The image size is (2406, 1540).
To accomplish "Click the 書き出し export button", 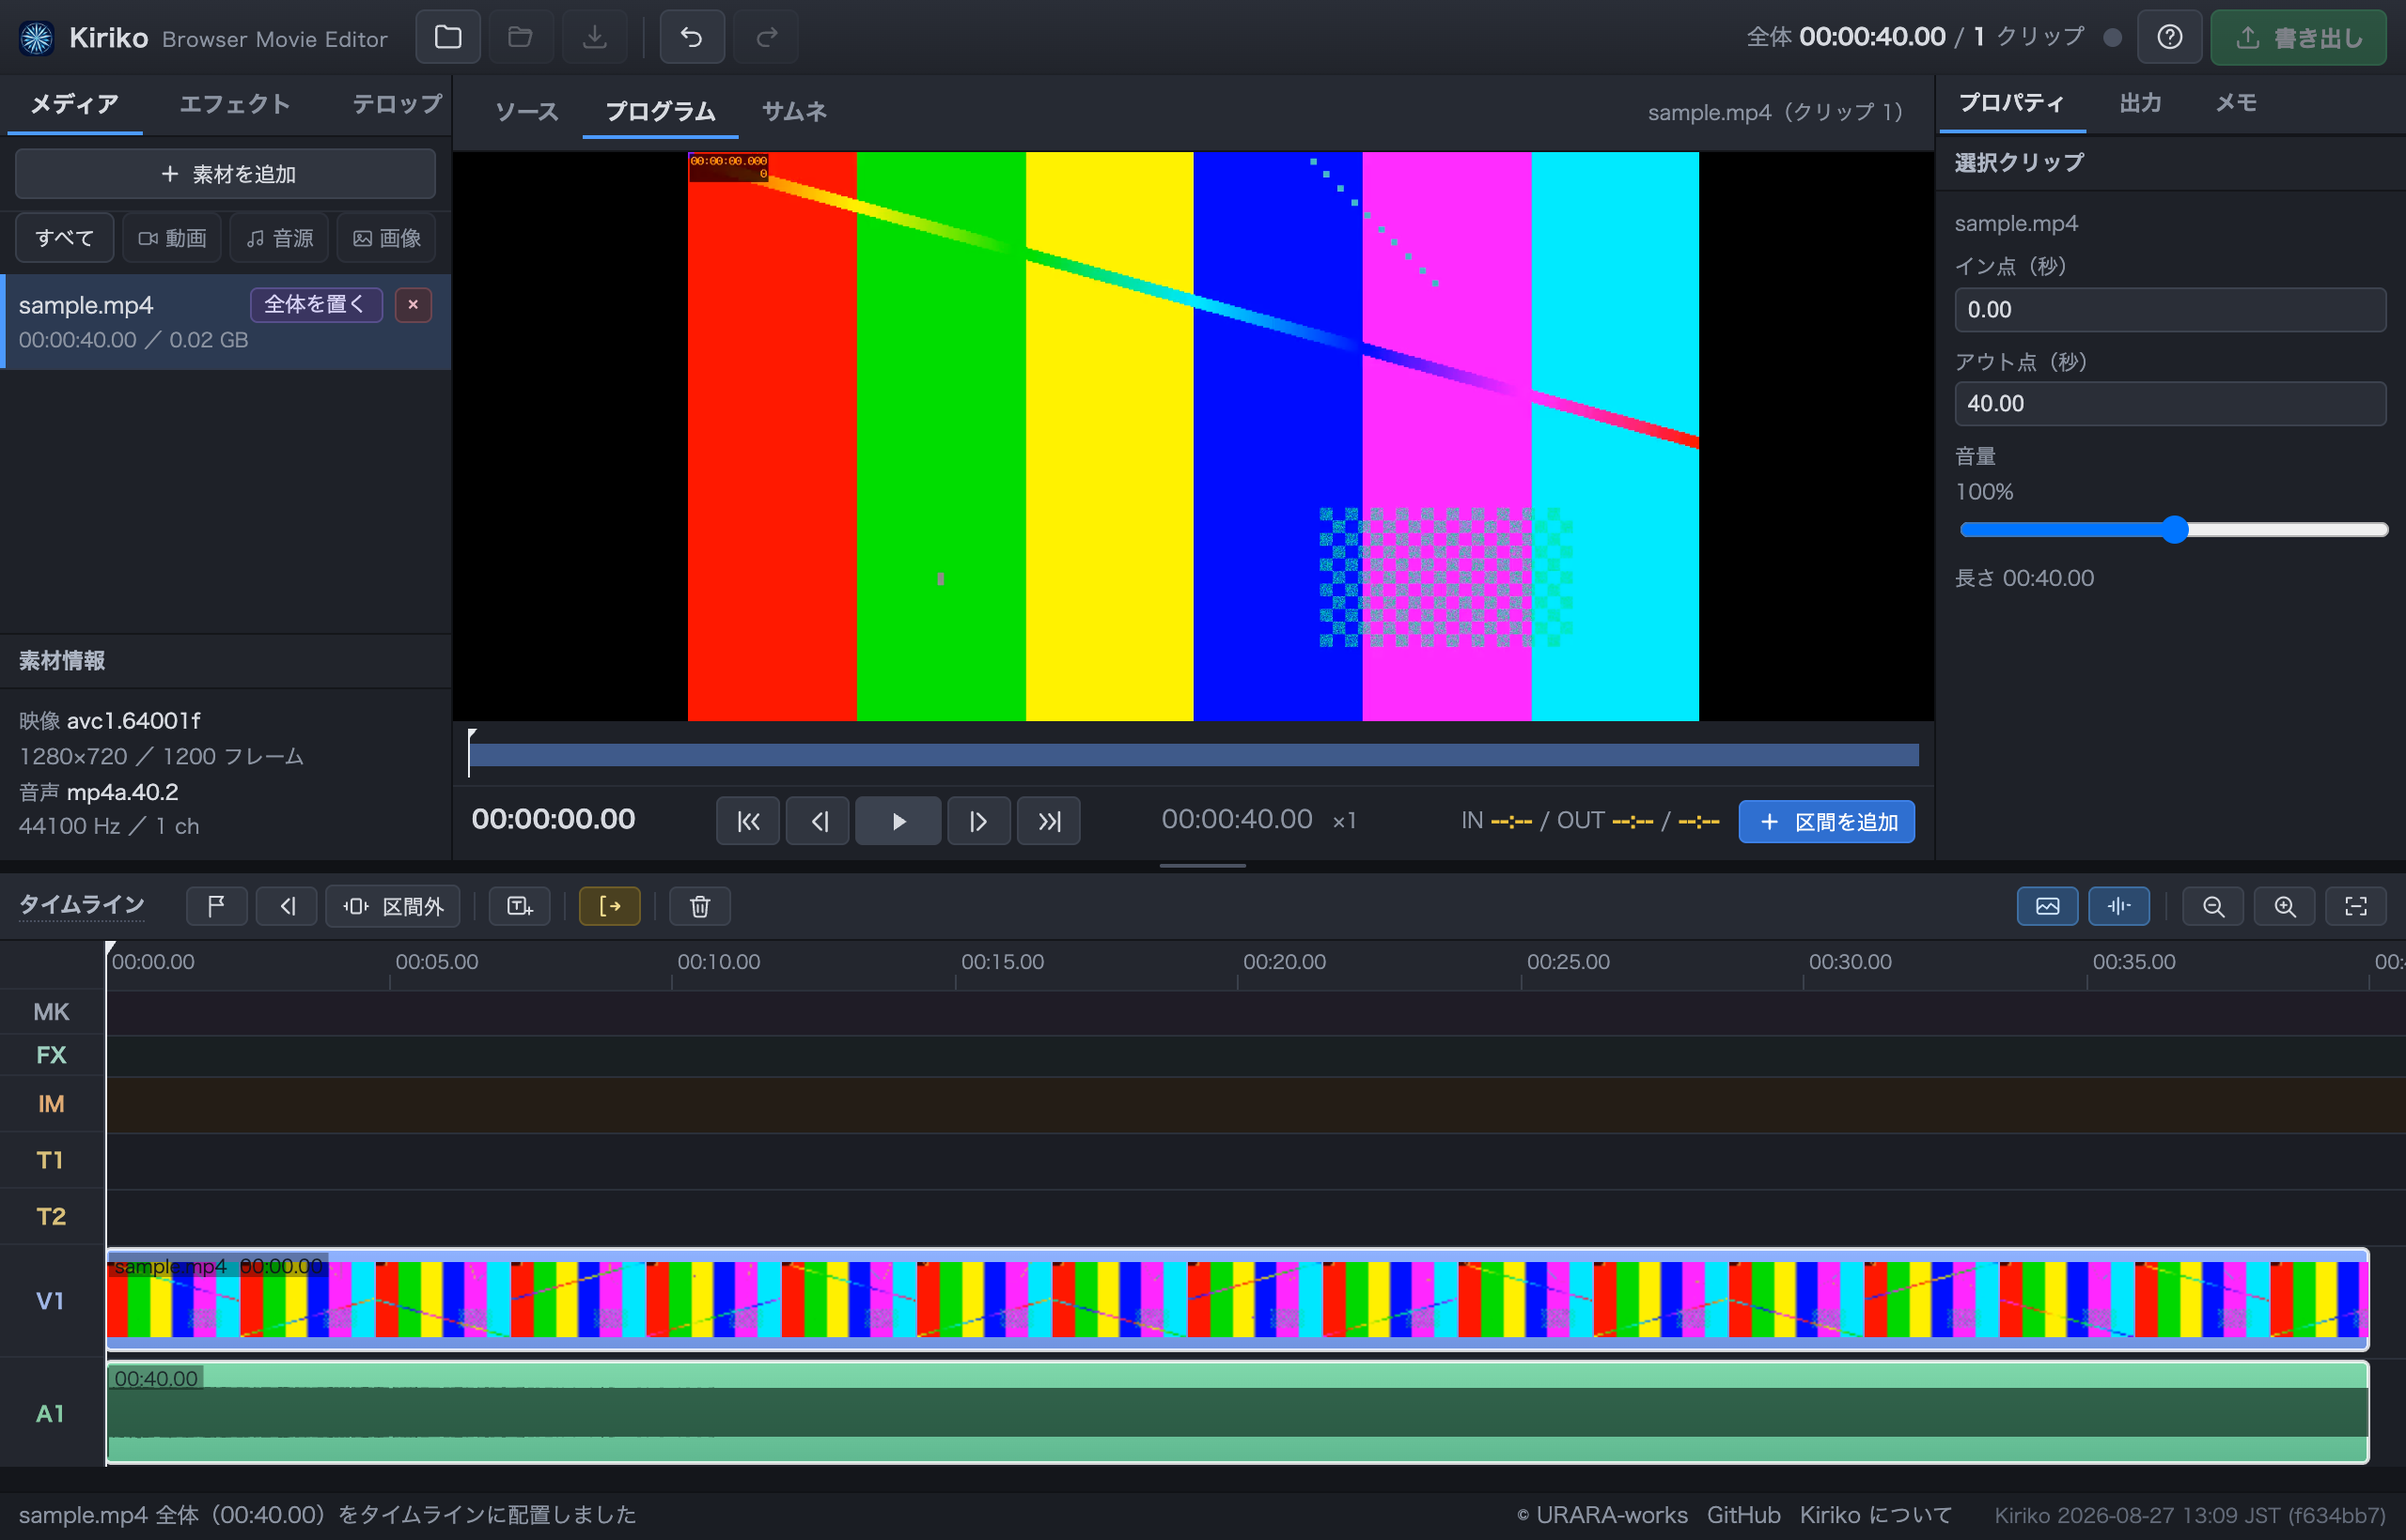I will tap(2298, 37).
